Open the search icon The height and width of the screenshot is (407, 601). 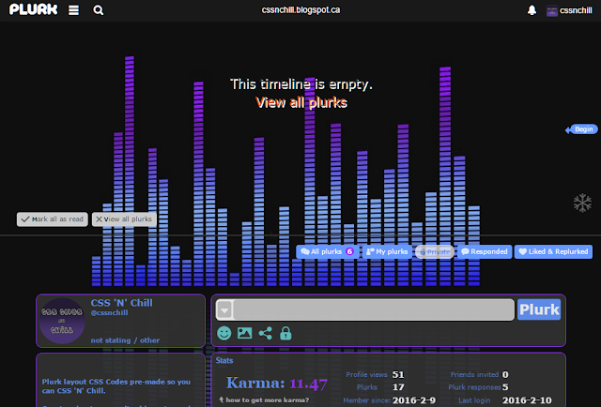point(98,10)
